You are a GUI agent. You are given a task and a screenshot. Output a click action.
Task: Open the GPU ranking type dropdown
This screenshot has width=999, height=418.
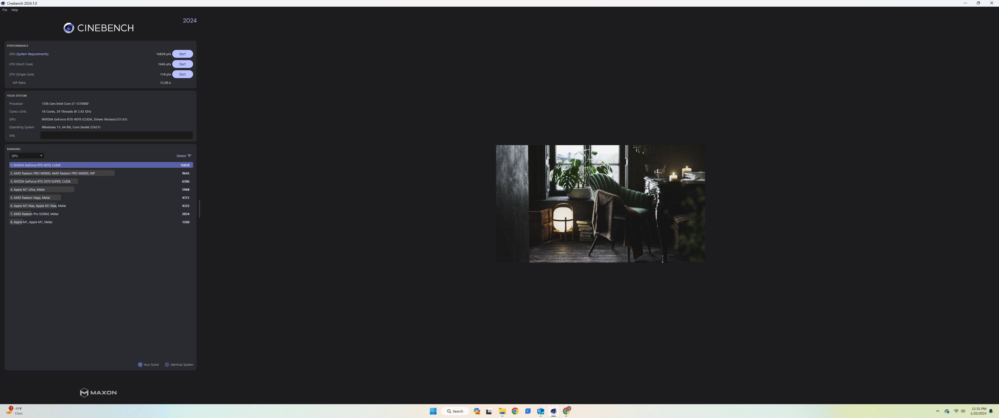click(x=26, y=156)
